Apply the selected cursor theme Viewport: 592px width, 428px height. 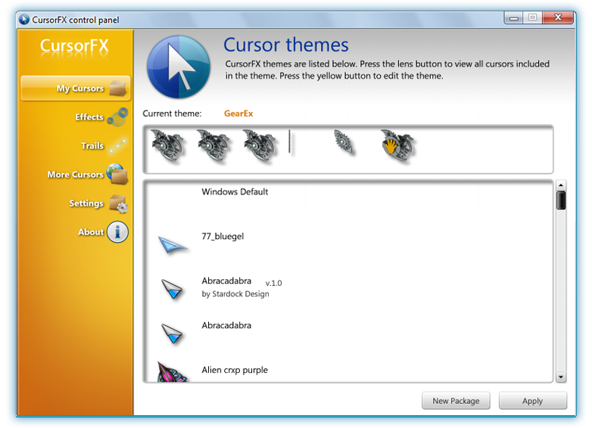(x=533, y=401)
